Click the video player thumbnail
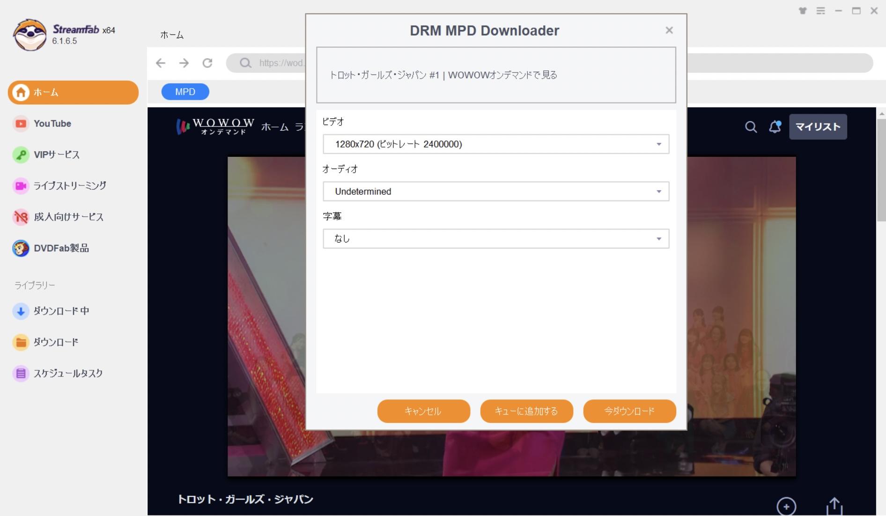Screen dimensions: 886x516 (512, 316)
